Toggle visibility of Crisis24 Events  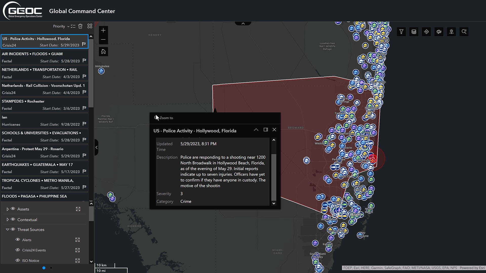click(18, 250)
